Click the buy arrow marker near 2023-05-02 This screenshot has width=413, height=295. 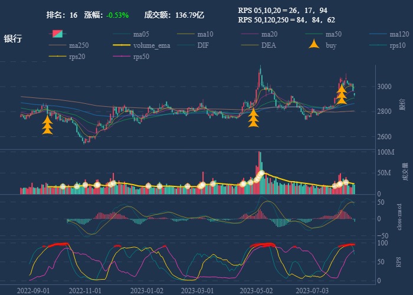click(253, 119)
